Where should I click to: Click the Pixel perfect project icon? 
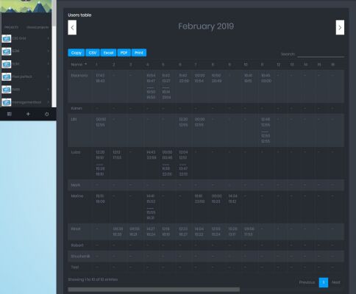pyautogui.click(x=7, y=76)
